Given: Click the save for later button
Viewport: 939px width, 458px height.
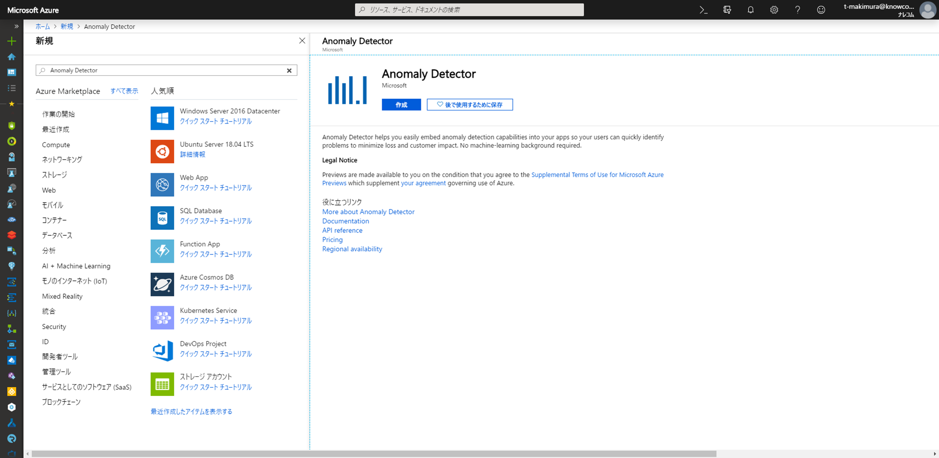Looking at the screenshot, I should (469, 104).
